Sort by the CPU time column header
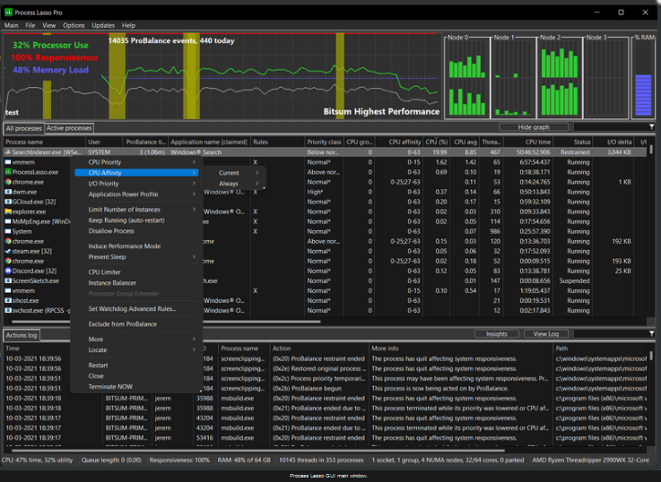The image size is (661, 482). pyautogui.click(x=528, y=142)
